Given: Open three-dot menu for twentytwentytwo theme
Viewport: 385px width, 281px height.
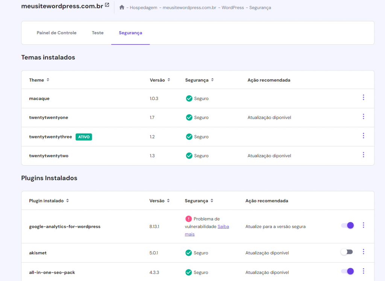Looking at the screenshot, I should tap(364, 155).
